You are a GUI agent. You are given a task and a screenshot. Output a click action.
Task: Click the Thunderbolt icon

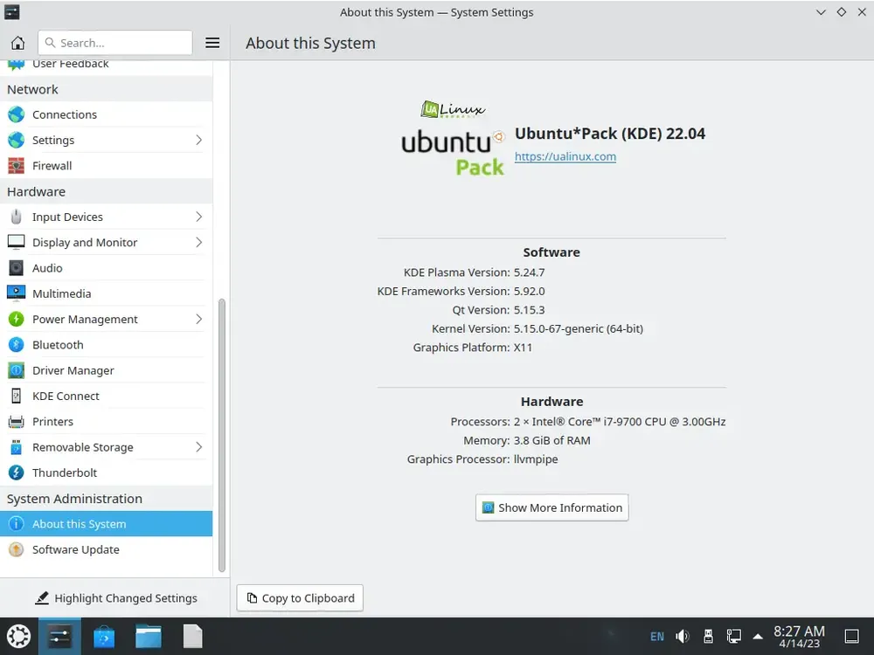point(16,472)
